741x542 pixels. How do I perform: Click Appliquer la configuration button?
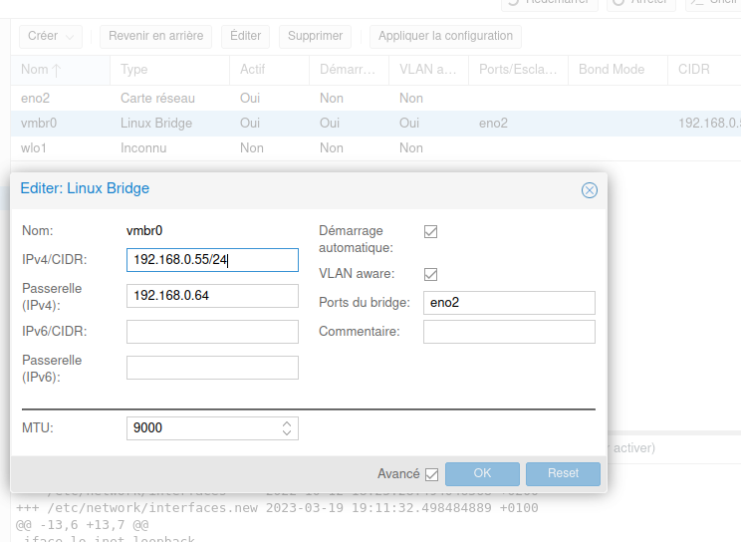pyautogui.click(x=445, y=36)
